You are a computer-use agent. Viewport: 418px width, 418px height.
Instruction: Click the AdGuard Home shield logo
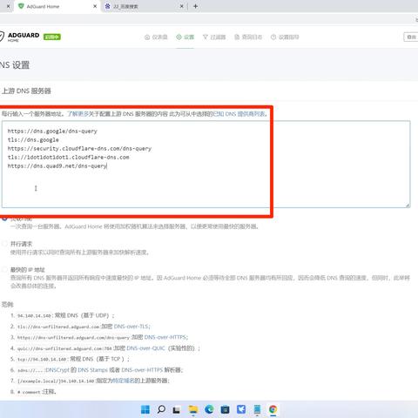tap(2, 37)
